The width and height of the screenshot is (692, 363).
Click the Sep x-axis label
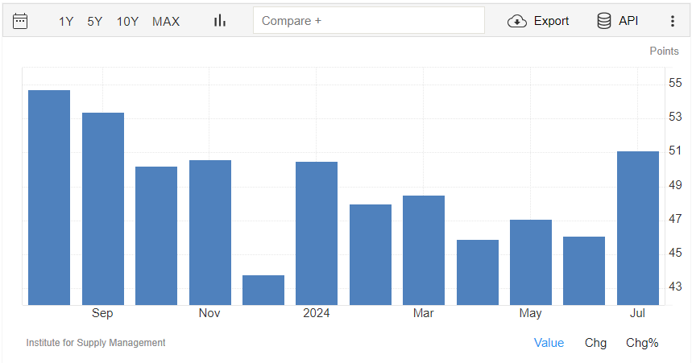click(x=102, y=313)
